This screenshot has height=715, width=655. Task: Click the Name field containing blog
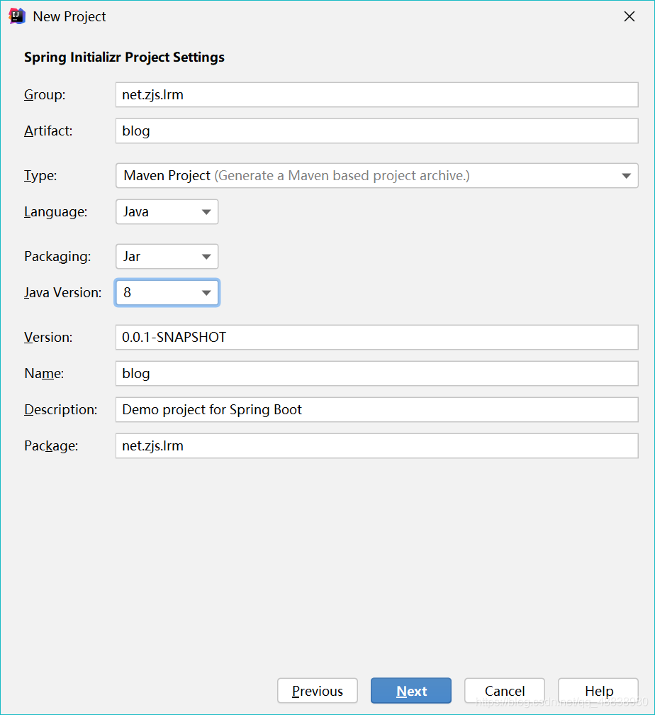click(x=376, y=373)
